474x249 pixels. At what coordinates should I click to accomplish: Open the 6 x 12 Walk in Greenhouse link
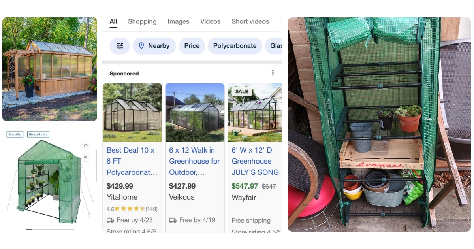click(x=194, y=161)
